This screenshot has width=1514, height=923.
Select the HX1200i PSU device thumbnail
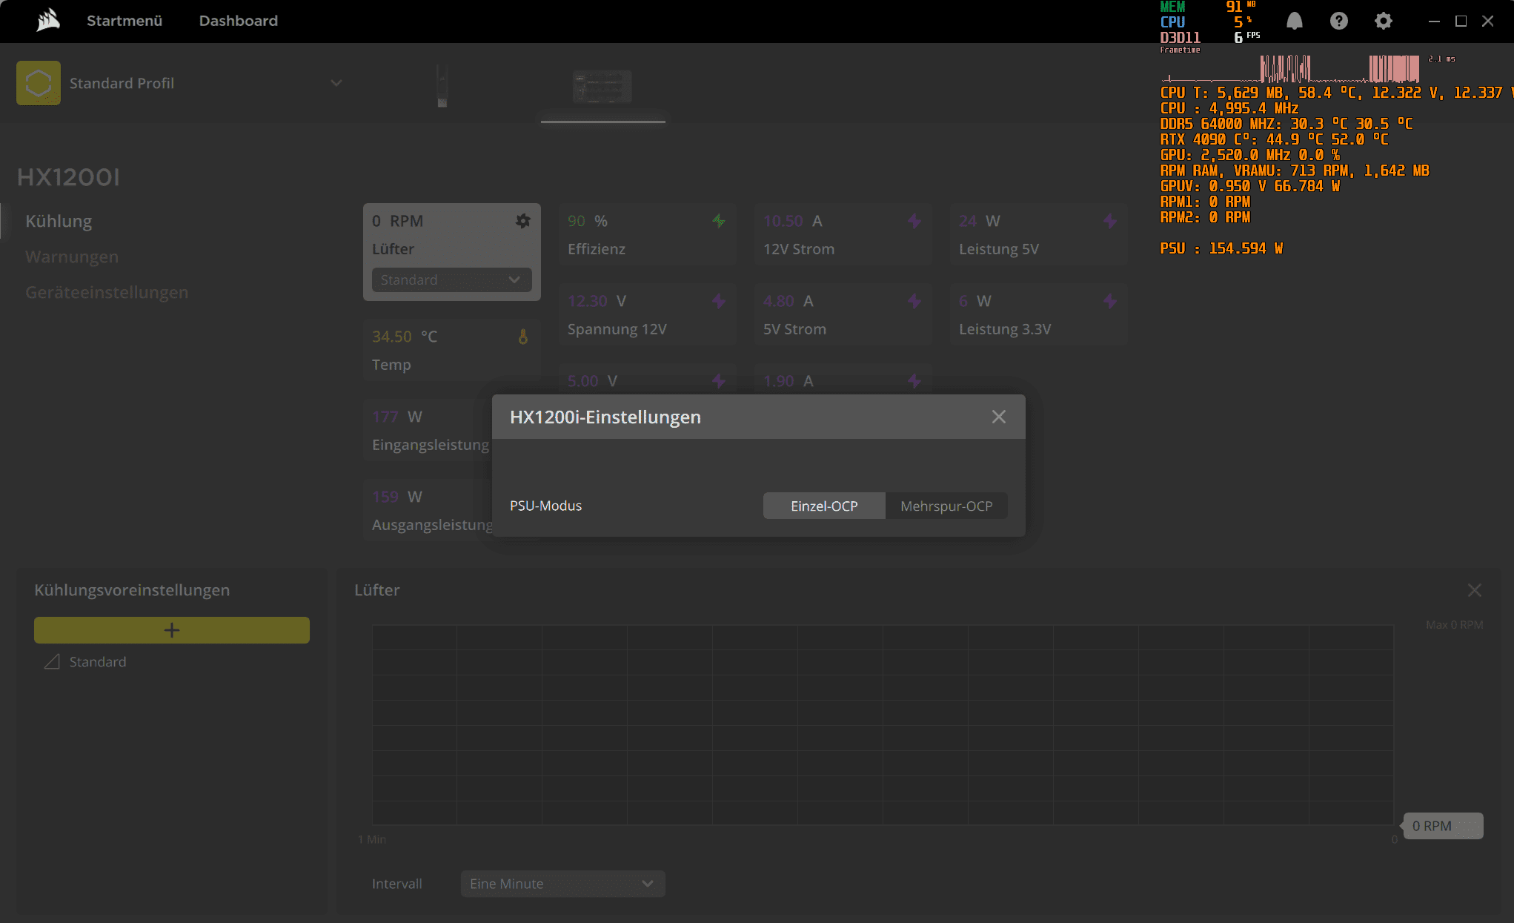[602, 87]
